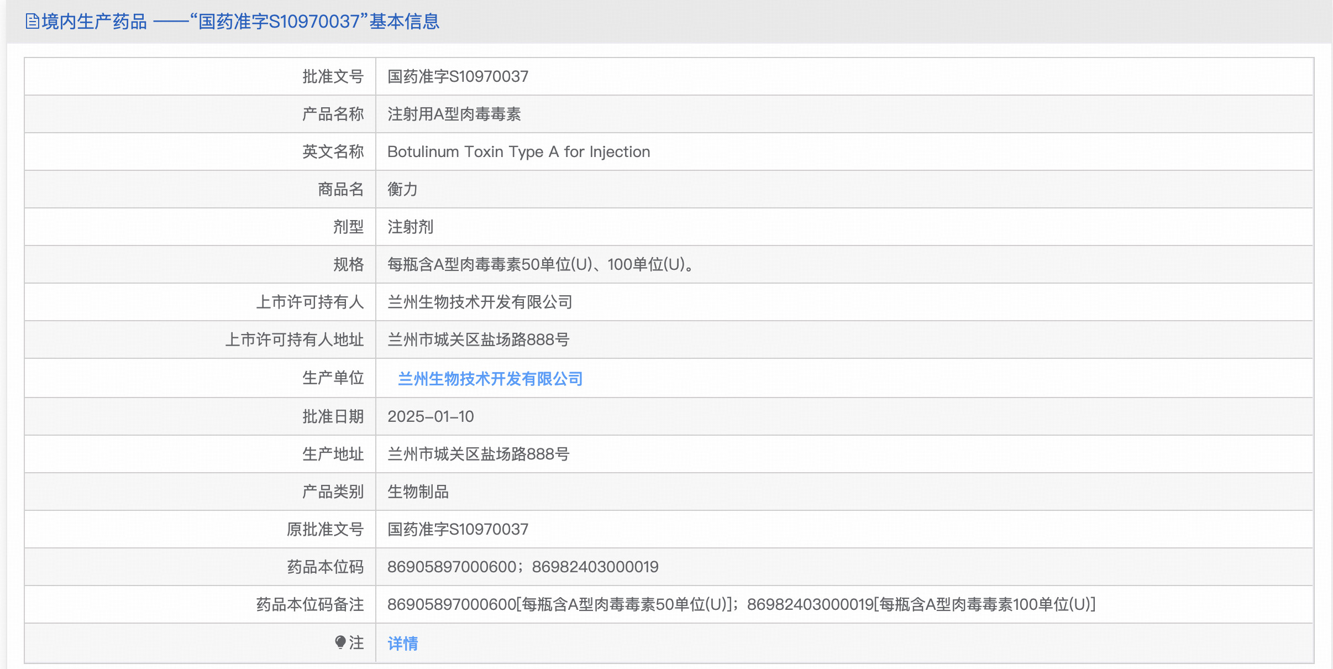Click the dosage form value 注射剂
This screenshot has height=669, width=1333.
(x=410, y=227)
